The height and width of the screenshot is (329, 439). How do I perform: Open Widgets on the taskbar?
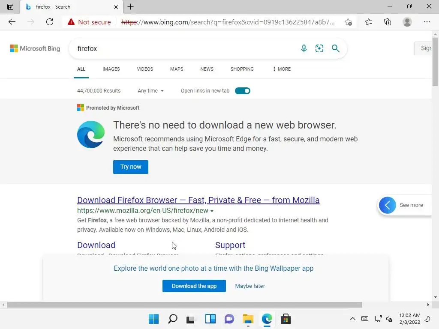pos(210,319)
